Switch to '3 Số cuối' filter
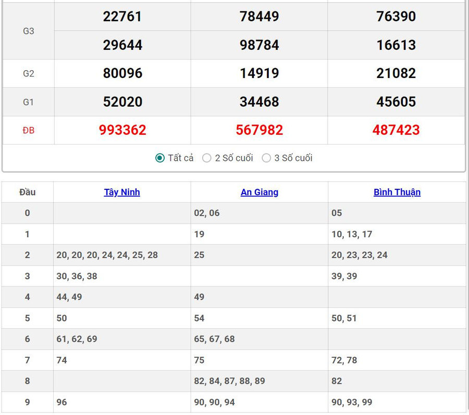 (x=266, y=158)
